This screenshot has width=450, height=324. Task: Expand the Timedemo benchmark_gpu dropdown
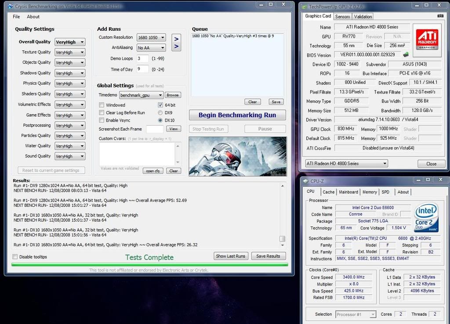coord(141,95)
